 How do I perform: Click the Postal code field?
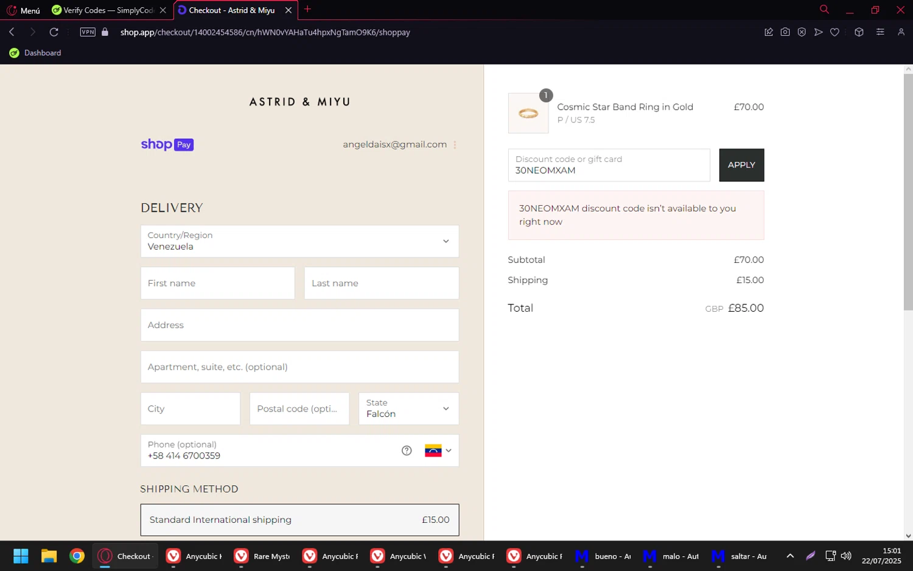point(299,408)
